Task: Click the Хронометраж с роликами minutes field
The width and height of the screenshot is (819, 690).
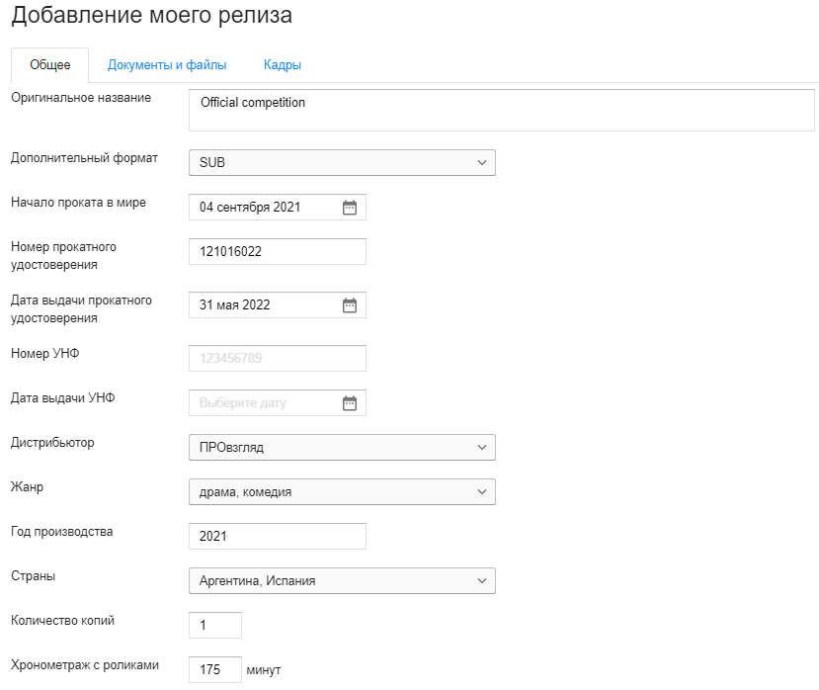Action: tap(215, 669)
